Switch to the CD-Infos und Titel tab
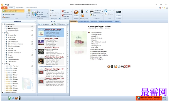Viewport: 172px width, 101px height. pos(83,21)
